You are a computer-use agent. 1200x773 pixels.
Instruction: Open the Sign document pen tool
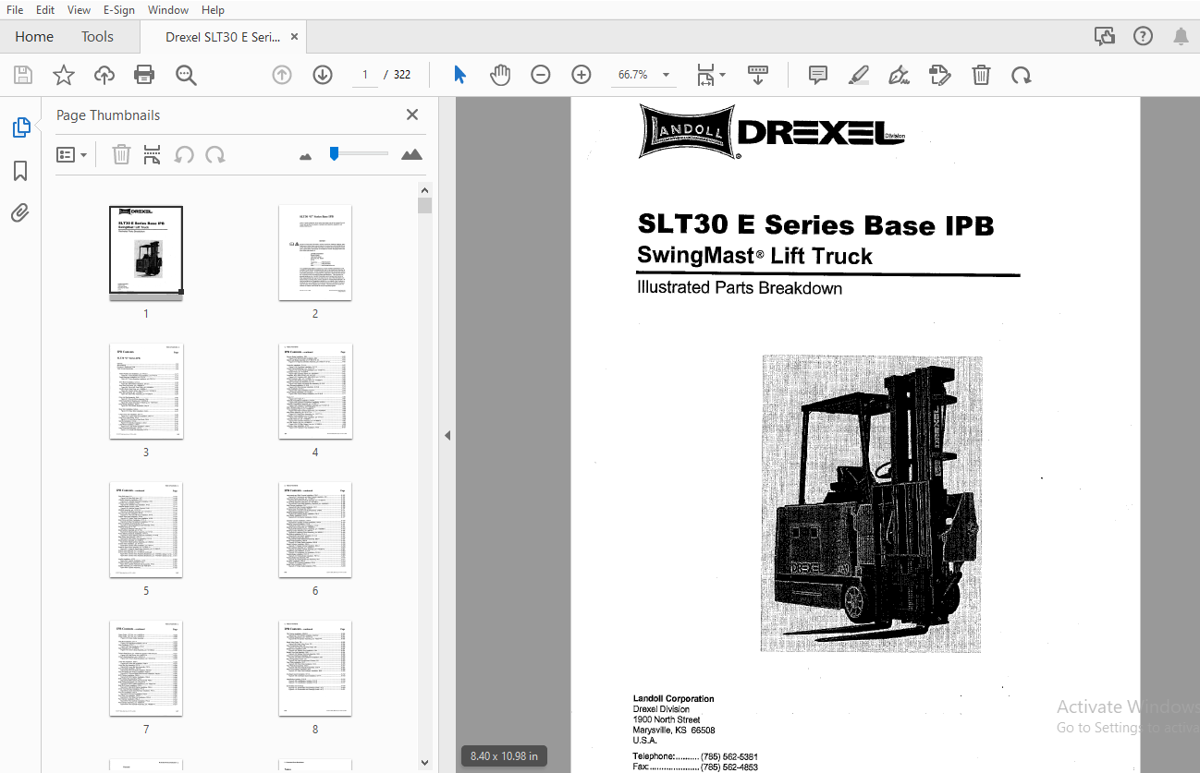[899, 75]
